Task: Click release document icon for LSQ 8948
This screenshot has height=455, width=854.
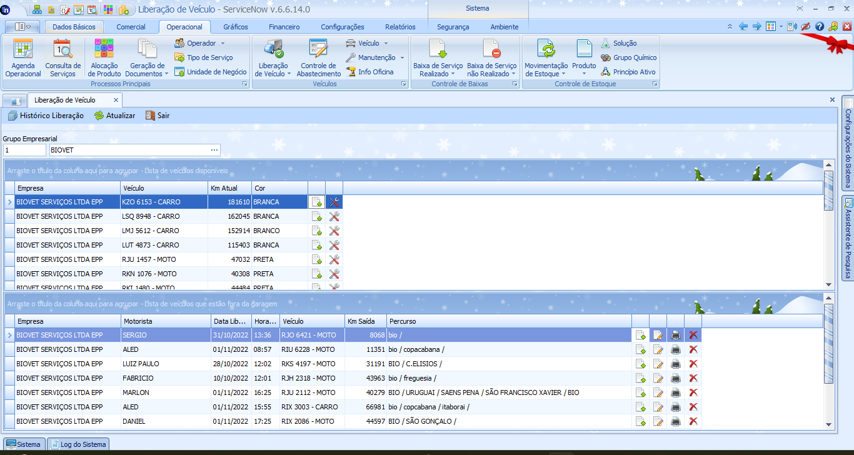Action: click(x=316, y=216)
